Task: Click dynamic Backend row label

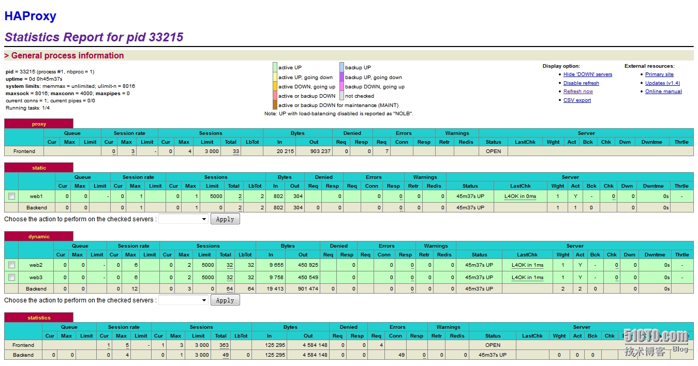Action: coord(36,289)
